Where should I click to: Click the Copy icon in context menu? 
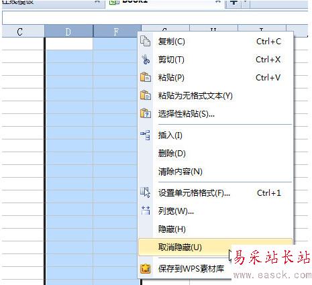coord(146,42)
